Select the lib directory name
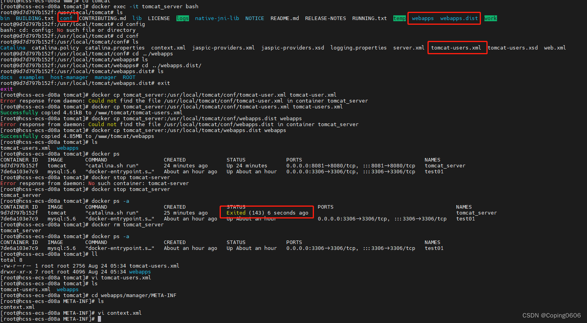Viewport: 587px width, 323px height. (137, 18)
